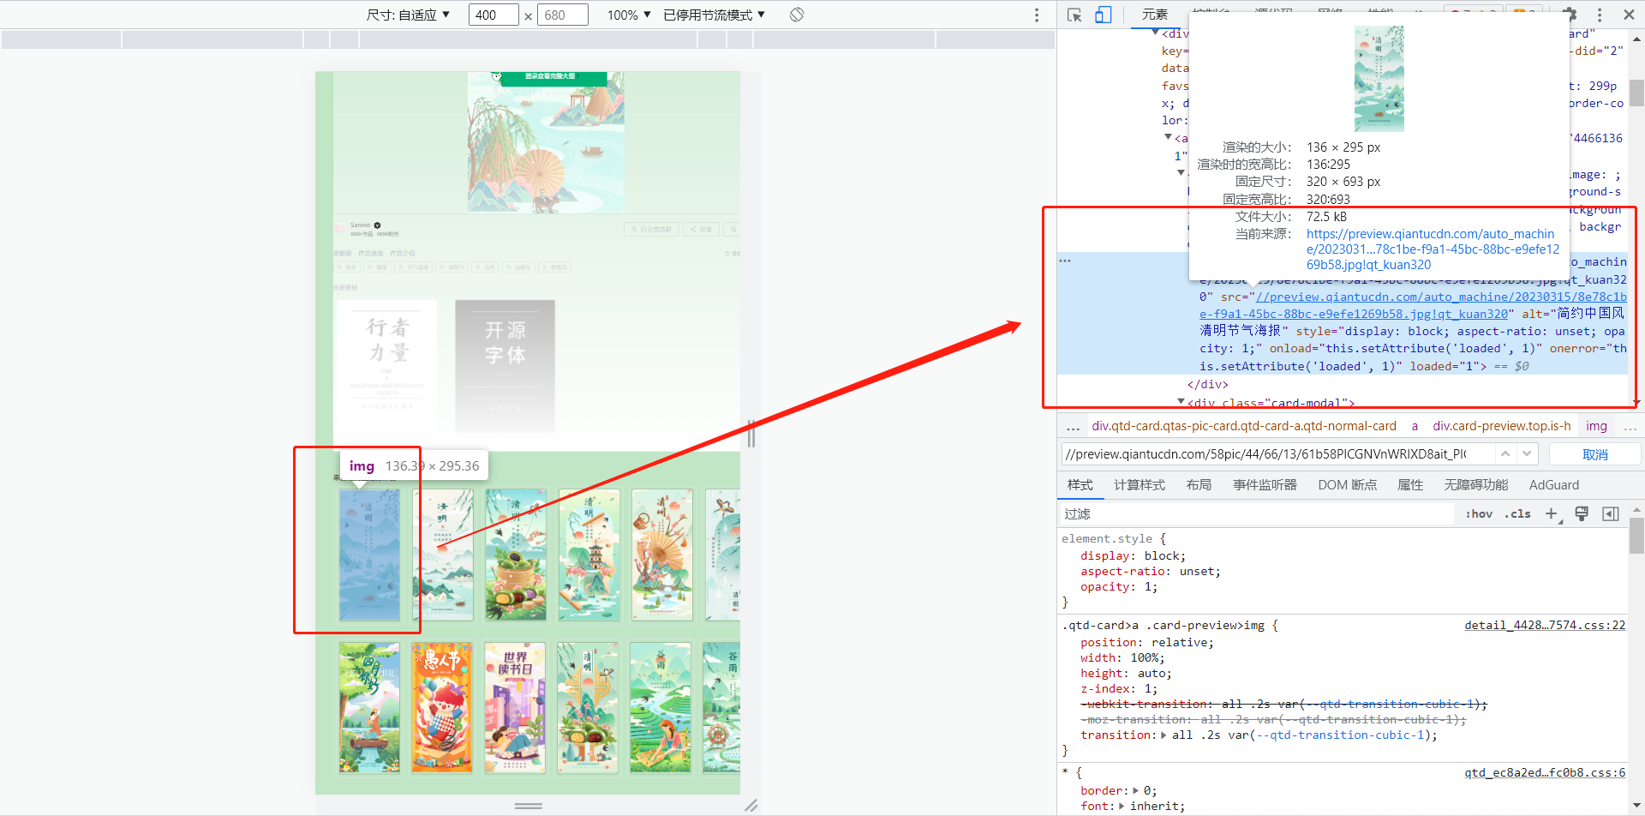Open the dimensions 自适应 dropdown

408,15
